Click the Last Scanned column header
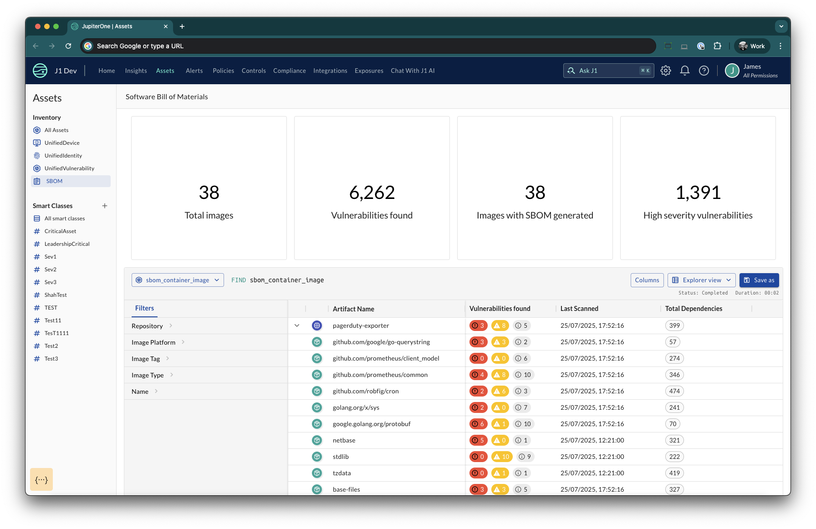The width and height of the screenshot is (816, 529). [x=579, y=309]
